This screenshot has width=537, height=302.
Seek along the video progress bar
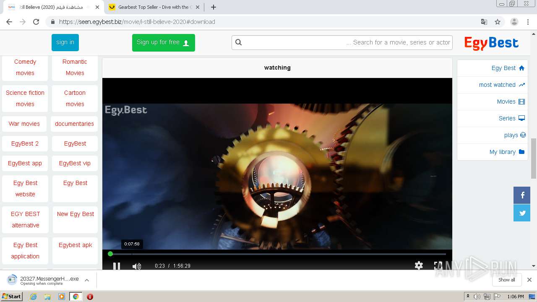coord(278,254)
